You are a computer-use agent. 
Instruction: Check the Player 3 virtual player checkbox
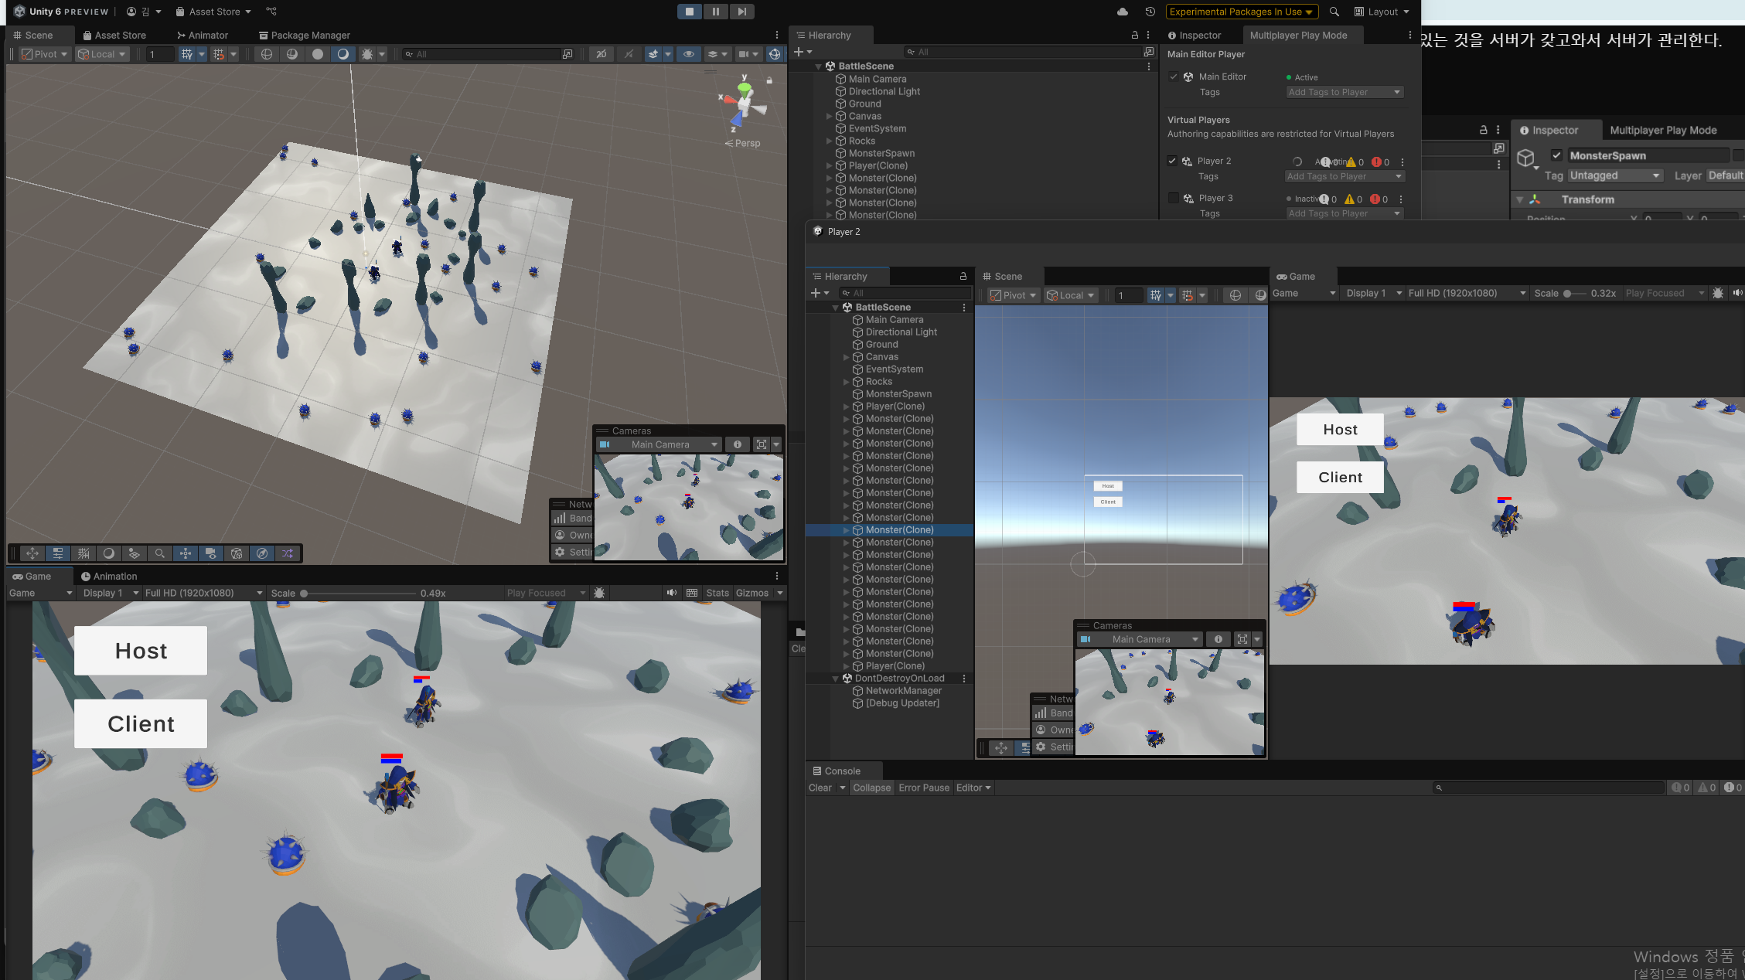point(1173,198)
